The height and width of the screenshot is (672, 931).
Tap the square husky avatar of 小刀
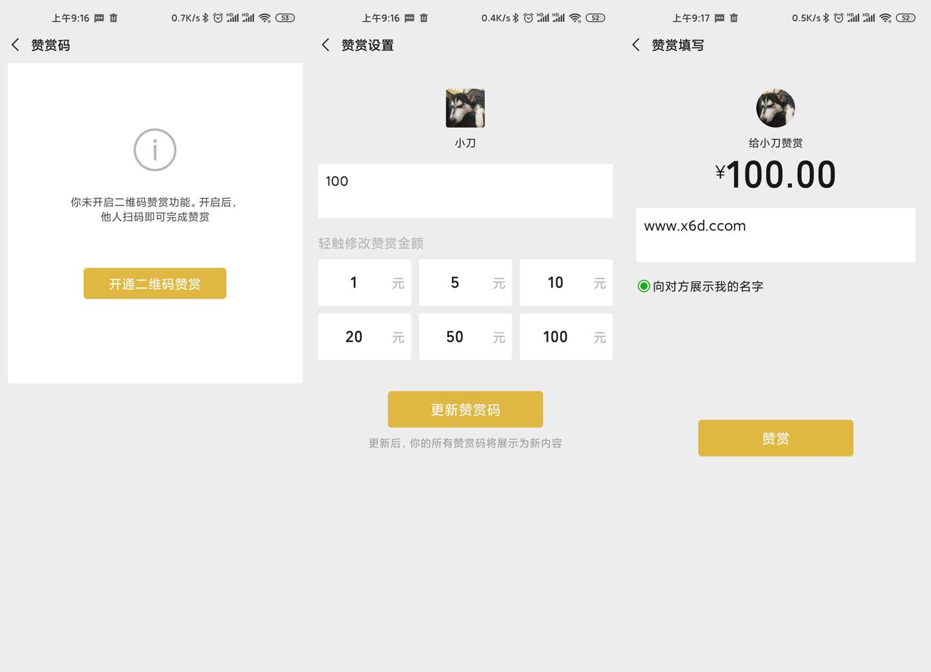tap(465, 108)
